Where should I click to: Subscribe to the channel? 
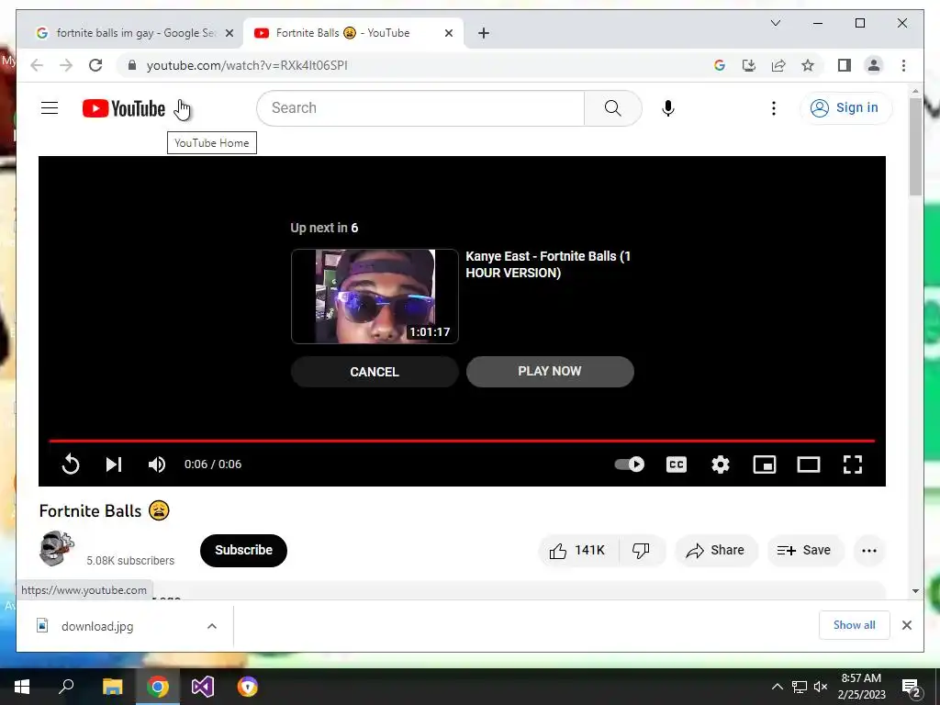point(243,551)
